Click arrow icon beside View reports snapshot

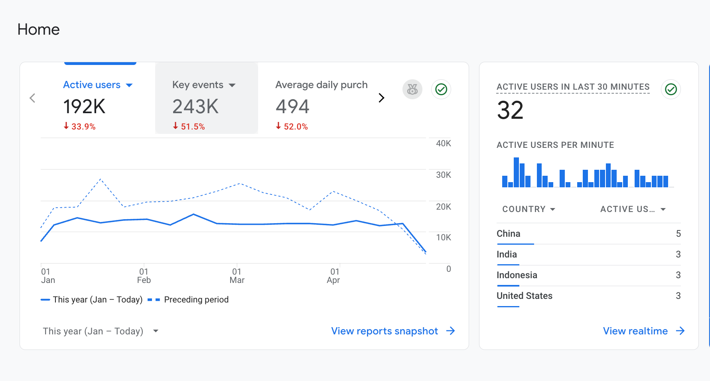click(451, 331)
